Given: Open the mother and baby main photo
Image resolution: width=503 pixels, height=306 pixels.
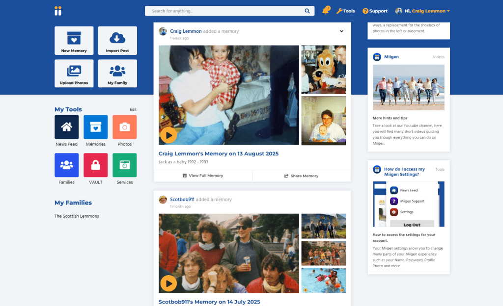Looking at the screenshot, I should point(229,95).
